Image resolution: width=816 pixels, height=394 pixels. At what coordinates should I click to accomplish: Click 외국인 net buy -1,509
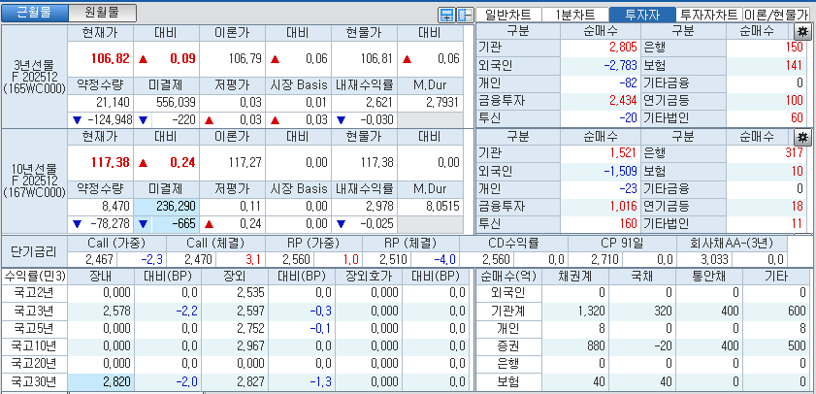620,171
